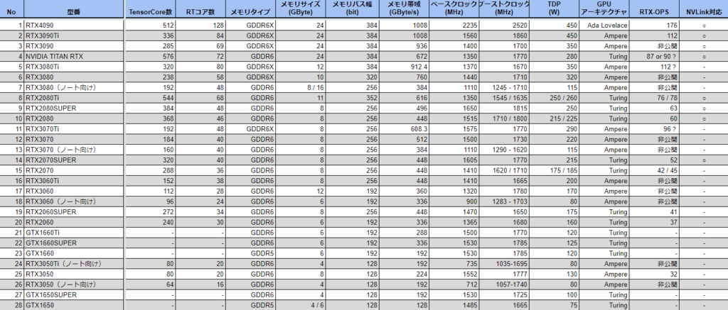Image resolution: width=728 pixels, height=310 pixels.
Task: Select the 1283 - 1703 boost clock cell
Action: click(x=504, y=201)
